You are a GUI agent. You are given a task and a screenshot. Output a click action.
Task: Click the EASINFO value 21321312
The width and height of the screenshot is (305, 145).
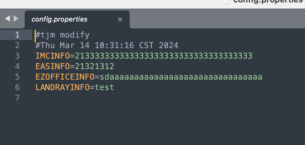[x=94, y=66]
